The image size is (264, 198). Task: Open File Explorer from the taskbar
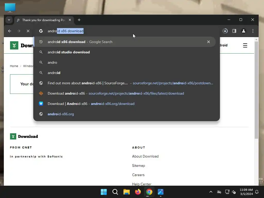126,192
